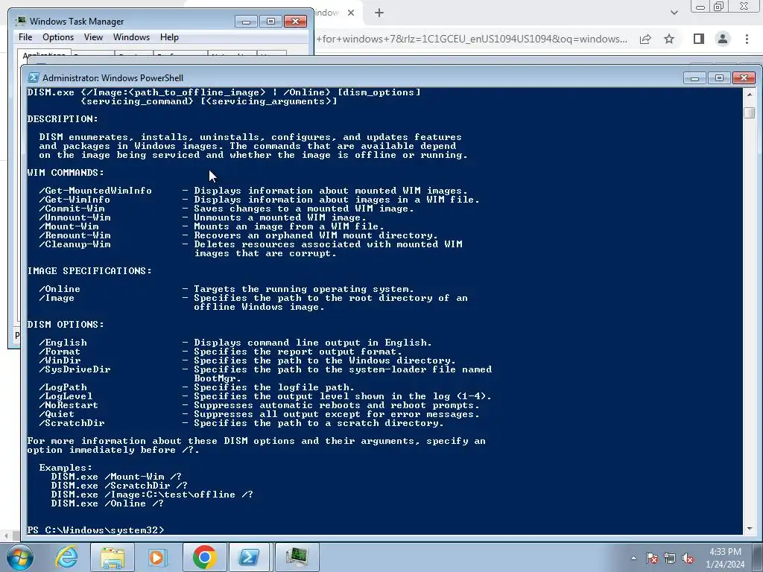This screenshot has height=572, width=763.
Task: Open the Windows Start menu orb
Action: tap(19, 557)
